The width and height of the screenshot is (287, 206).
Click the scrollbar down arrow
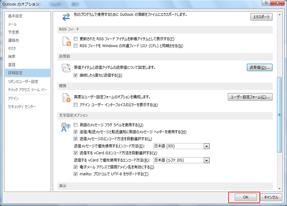(279, 189)
